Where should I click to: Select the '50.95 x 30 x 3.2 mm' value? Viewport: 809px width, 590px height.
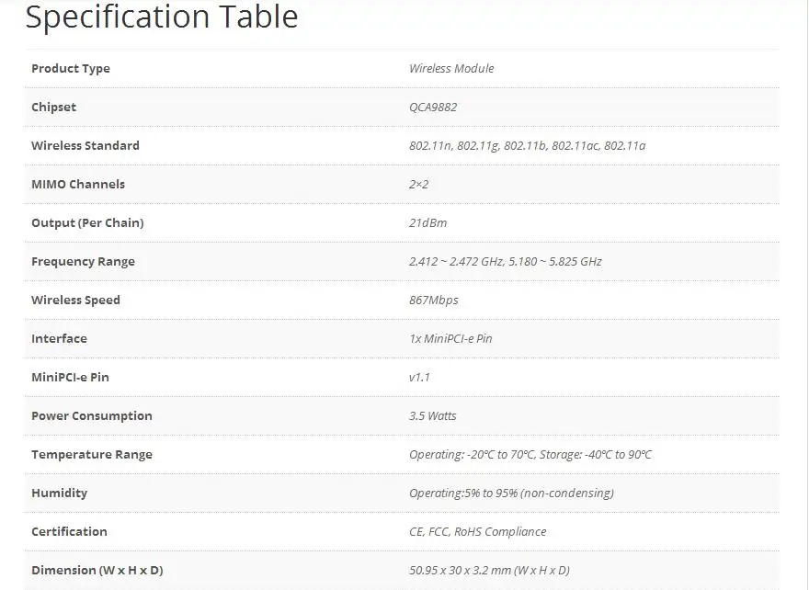[x=489, y=571]
